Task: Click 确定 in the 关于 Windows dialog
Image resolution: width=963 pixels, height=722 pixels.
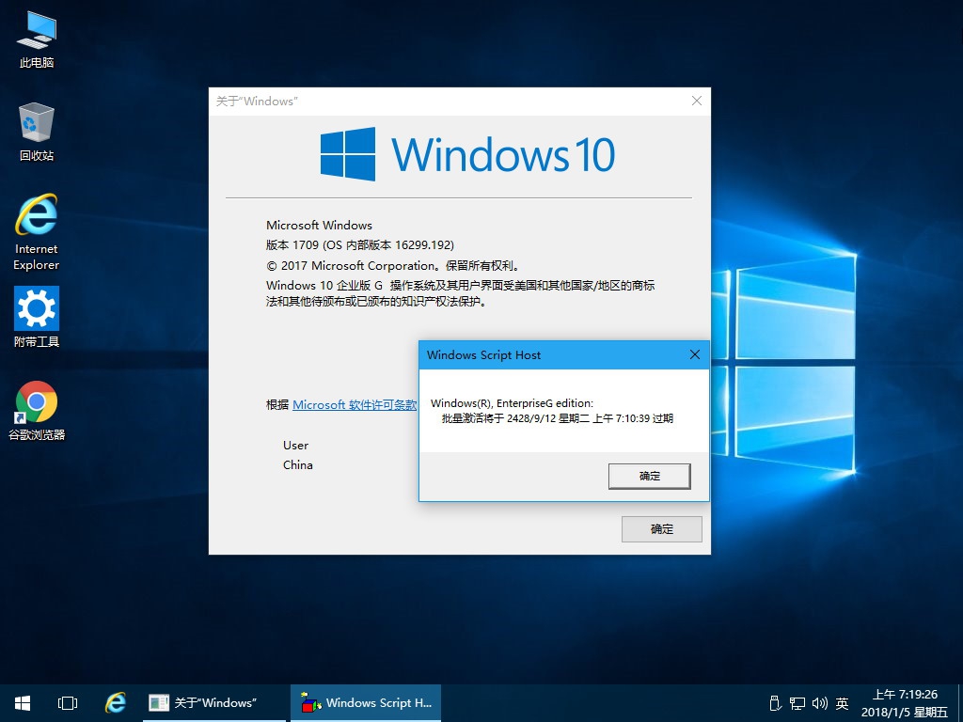Action: tap(661, 528)
